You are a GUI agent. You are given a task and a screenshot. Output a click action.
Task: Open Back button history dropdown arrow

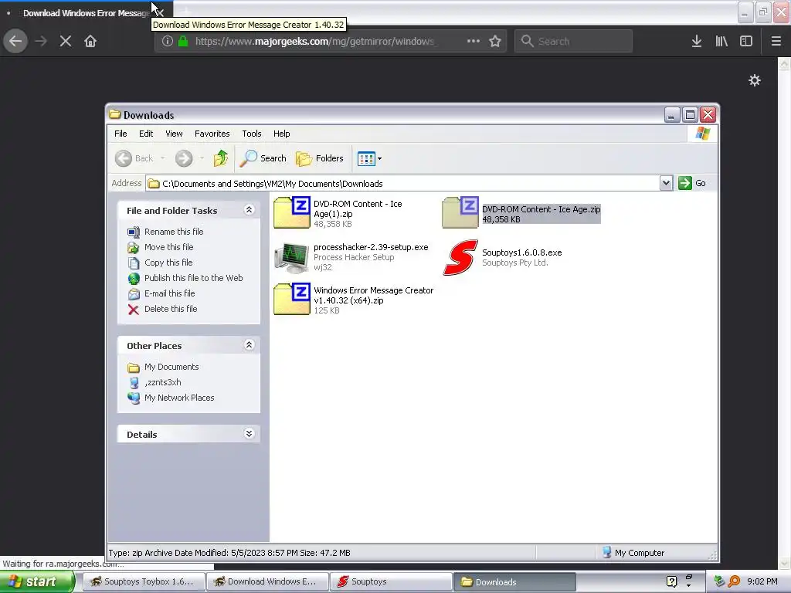162,158
